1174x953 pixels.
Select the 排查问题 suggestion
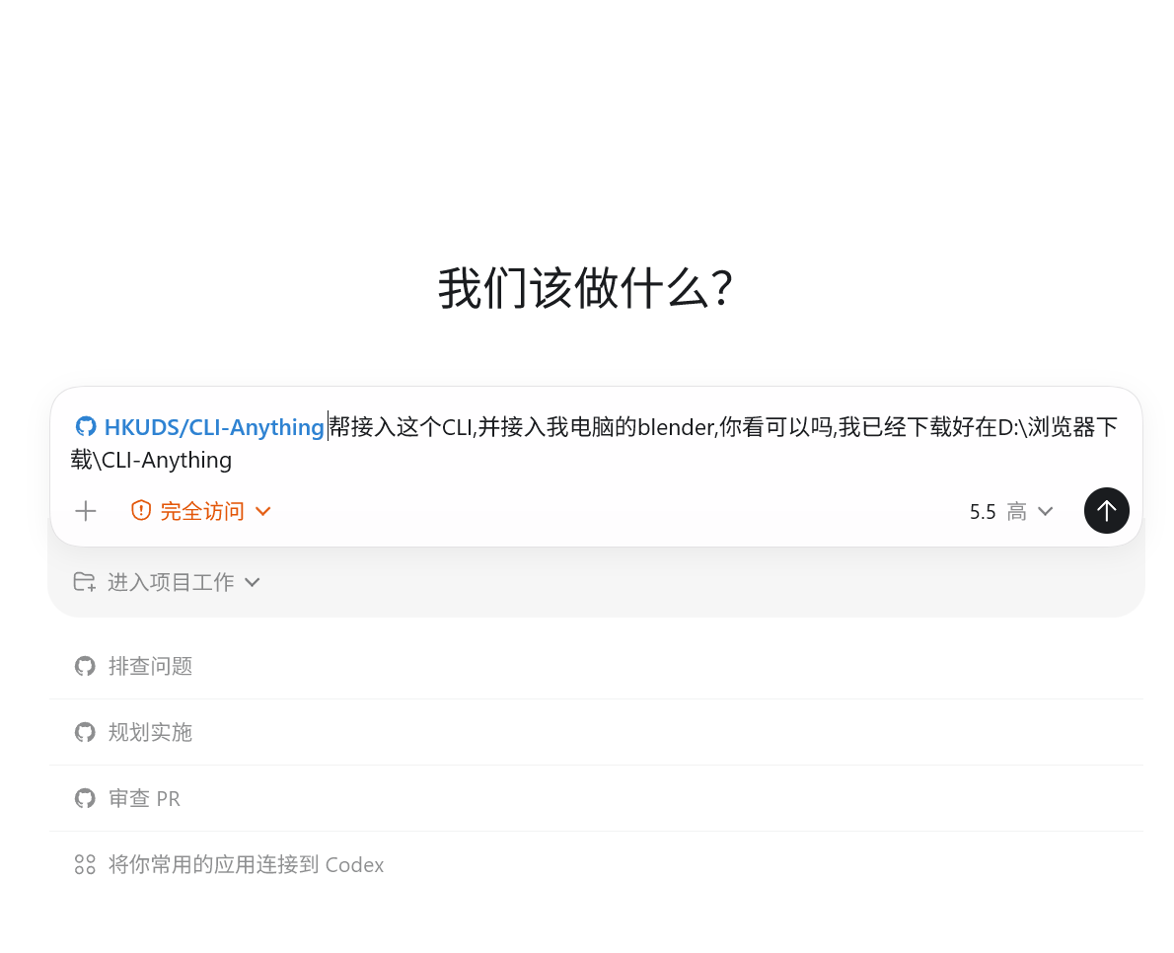pos(596,666)
